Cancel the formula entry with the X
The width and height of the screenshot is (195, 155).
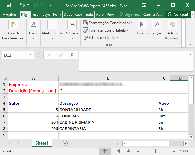49,55
